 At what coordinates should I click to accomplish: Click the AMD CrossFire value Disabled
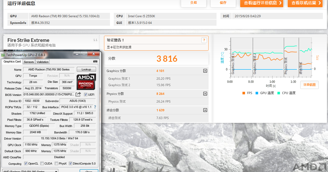click(59, 157)
